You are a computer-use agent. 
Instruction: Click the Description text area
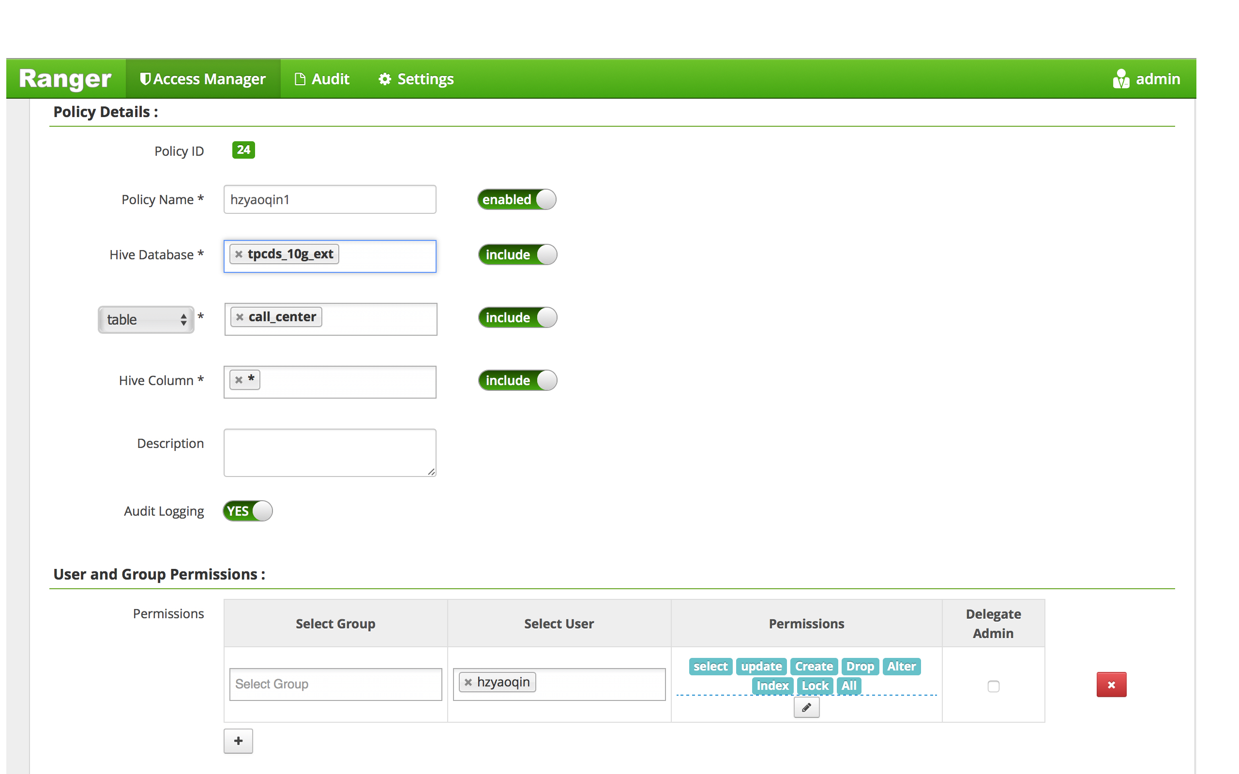point(330,452)
